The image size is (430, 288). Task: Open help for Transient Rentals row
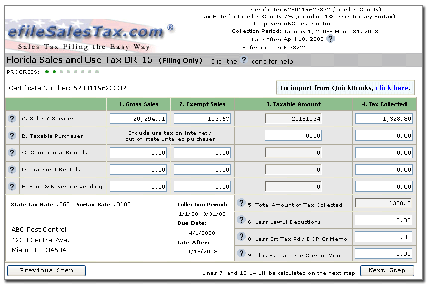[12, 170]
